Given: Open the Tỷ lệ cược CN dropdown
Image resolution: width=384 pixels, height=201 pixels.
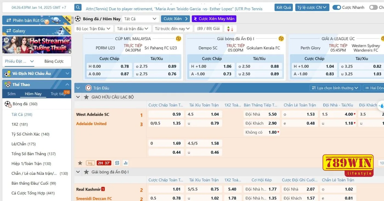Looking at the screenshot, I should [x=312, y=7].
